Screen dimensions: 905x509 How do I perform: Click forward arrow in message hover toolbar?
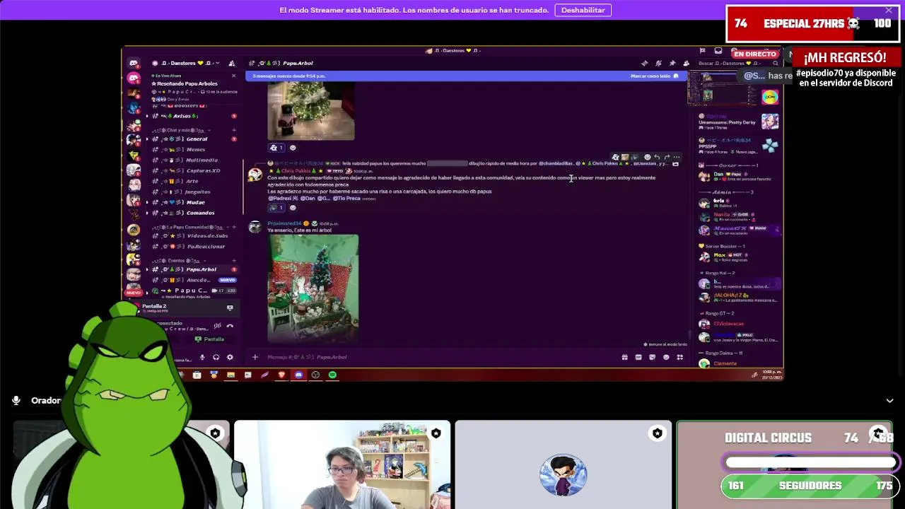pos(667,158)
